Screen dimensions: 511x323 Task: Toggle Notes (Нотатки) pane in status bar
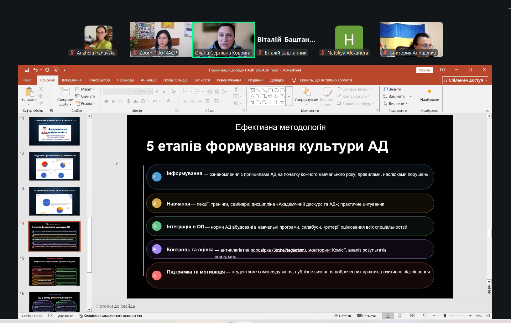342,316
